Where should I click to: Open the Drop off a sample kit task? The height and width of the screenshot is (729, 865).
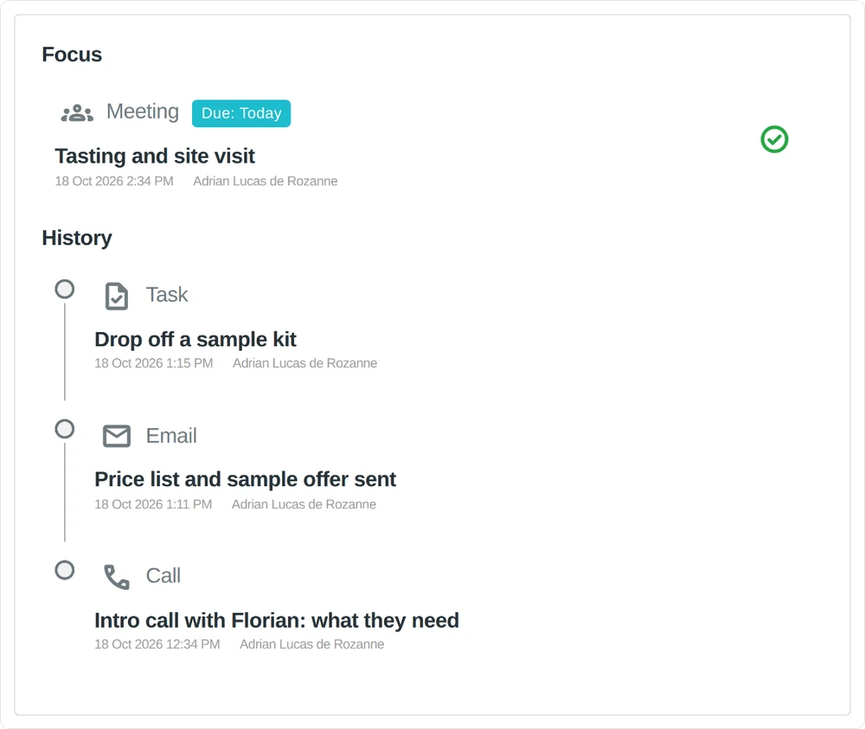tap(195, 339)
